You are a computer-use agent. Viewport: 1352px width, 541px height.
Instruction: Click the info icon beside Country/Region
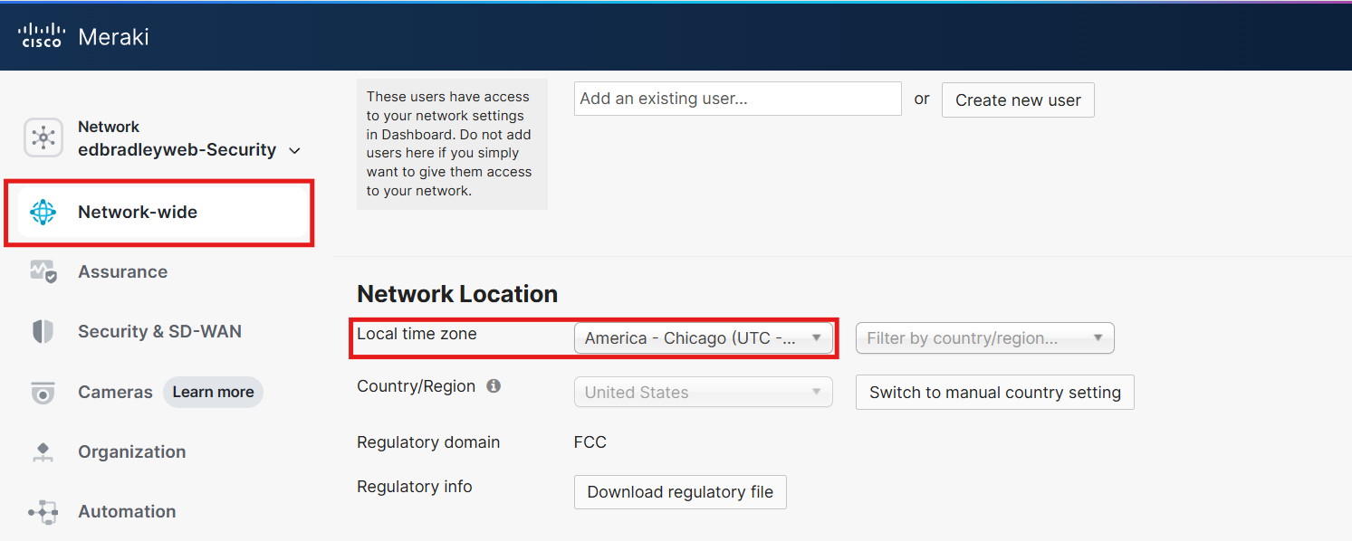tap(493, 385)
